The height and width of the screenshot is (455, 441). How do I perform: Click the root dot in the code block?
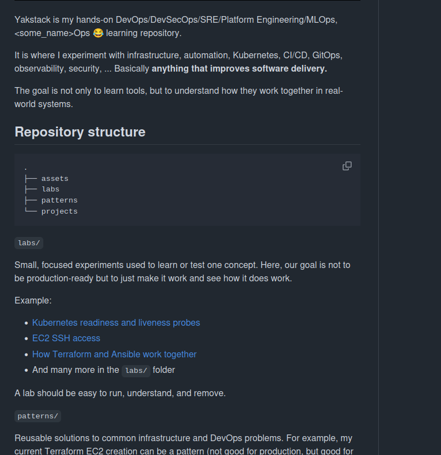click(26, 168)
